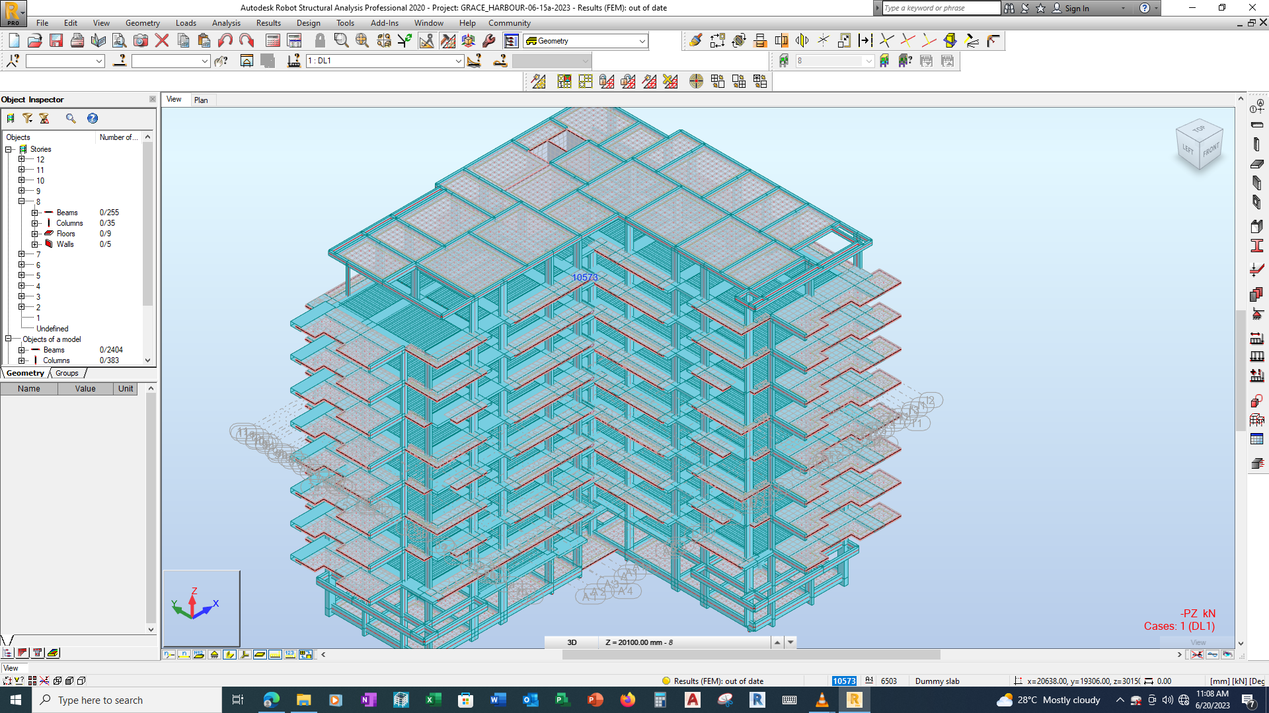Click the Sign In button
The width and height of the screenshot is (1269, 713).
pos(1077,9)
